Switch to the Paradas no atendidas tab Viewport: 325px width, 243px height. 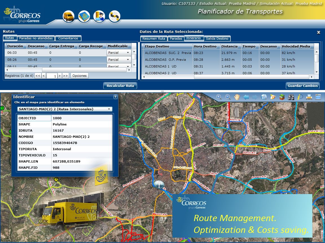tap(36, 38)
